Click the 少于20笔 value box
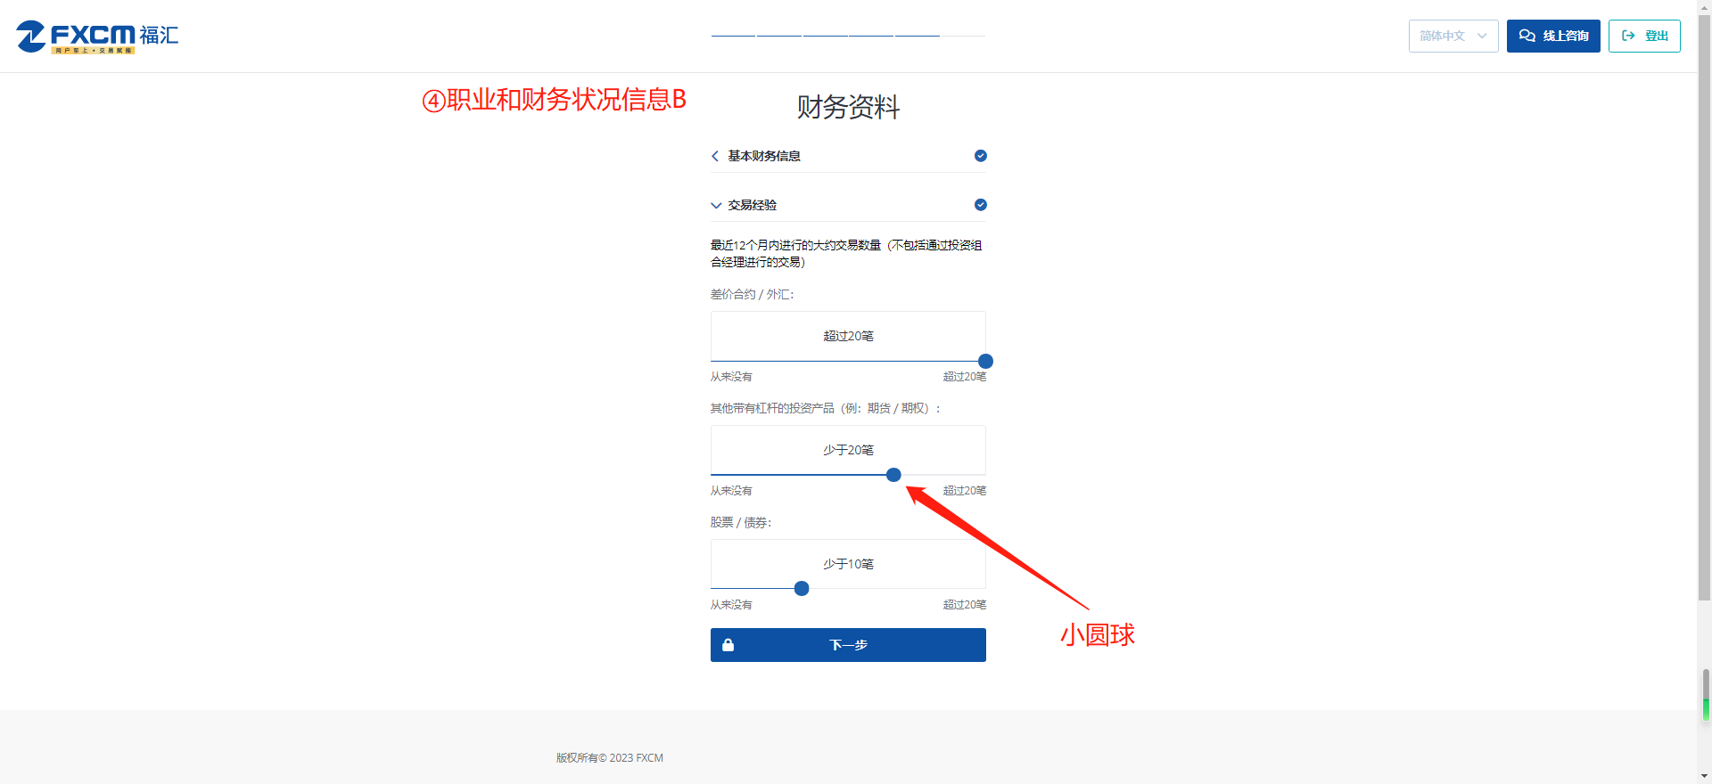1712x784 pixels. 848,450
